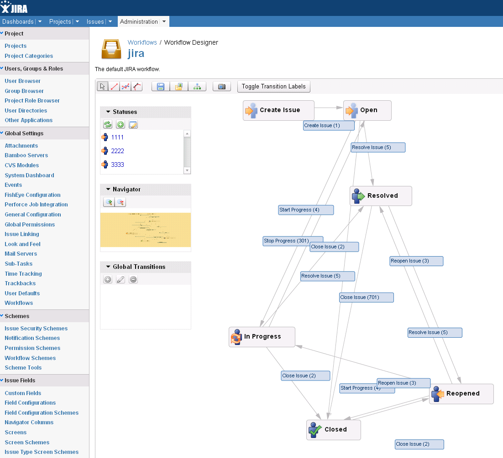The height and width of the screenshot is (458, 503).
Task: Collapse the Global Settings sidebar section
Action: 2,133
